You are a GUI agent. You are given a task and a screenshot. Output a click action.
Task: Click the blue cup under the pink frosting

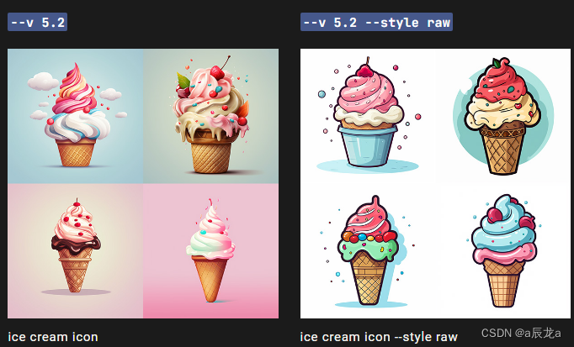click(x=368, y=146)
